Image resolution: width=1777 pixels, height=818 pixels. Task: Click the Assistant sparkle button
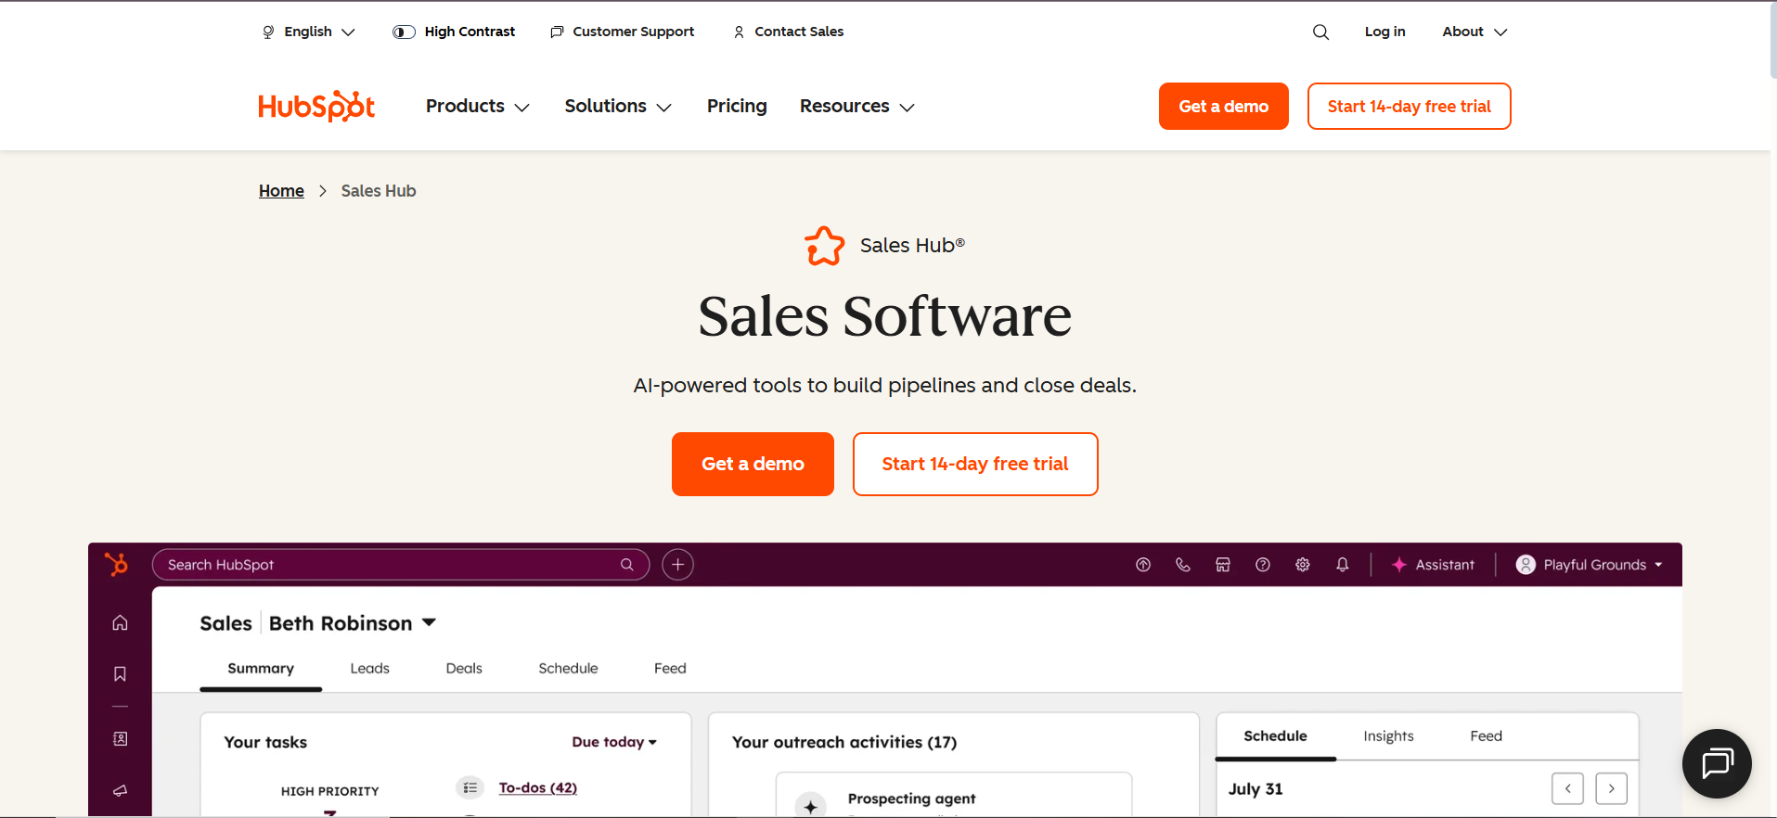1433,565
